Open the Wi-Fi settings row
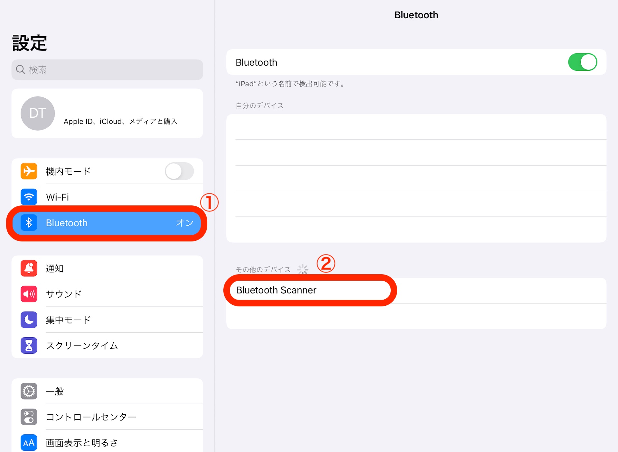The image size is (618, 452). [x=107, y=197]
